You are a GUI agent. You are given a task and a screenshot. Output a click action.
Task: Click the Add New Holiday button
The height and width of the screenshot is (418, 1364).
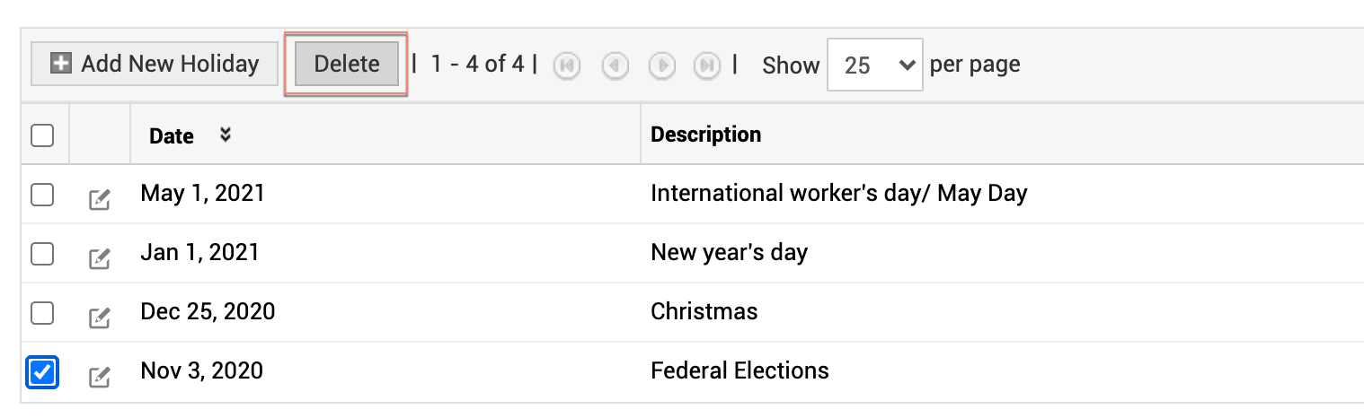tap(155, 65)
